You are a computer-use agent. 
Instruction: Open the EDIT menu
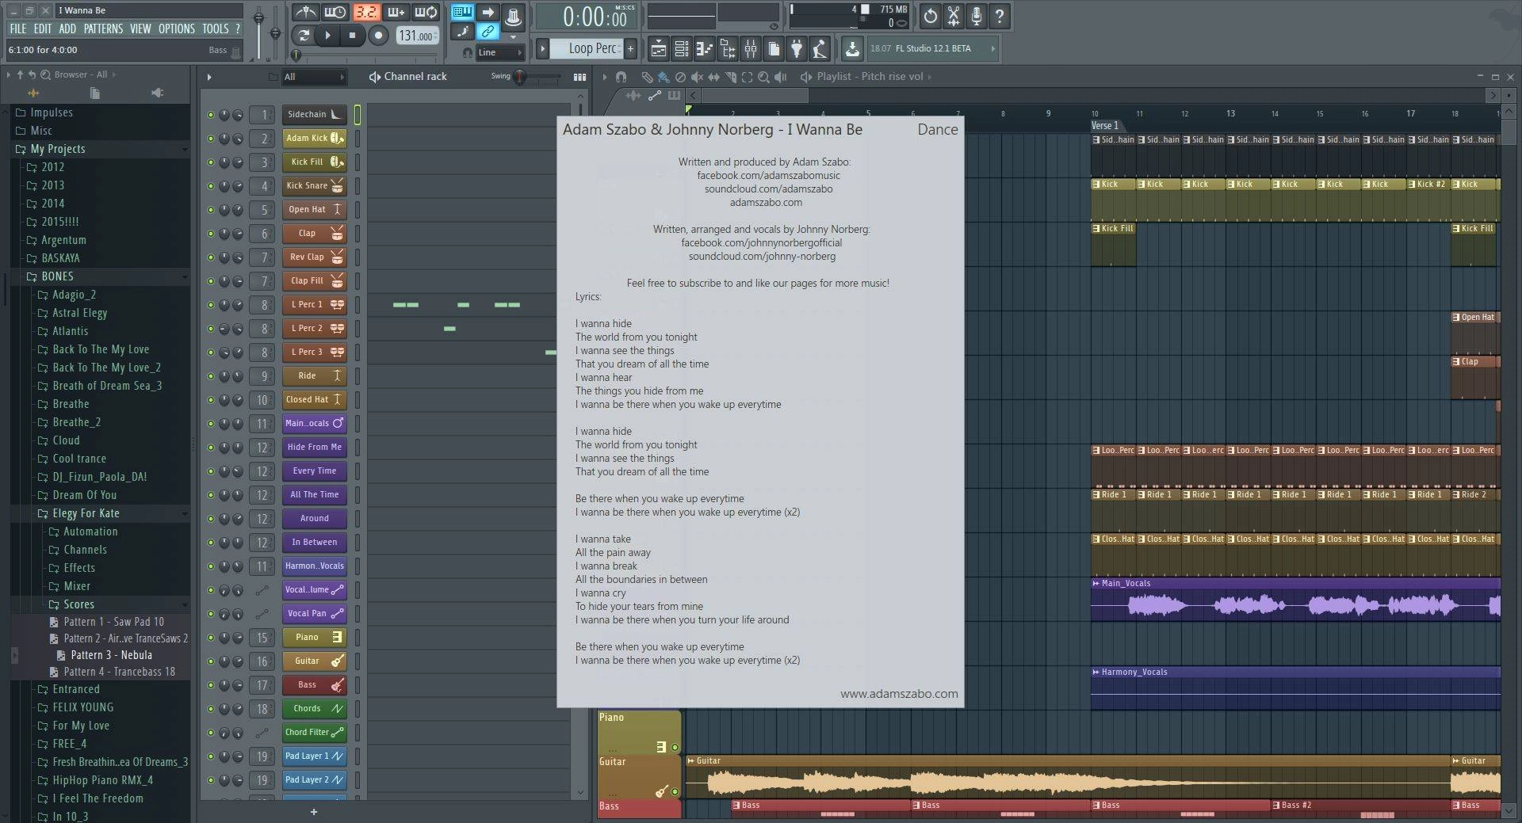[x=43, y=29]
